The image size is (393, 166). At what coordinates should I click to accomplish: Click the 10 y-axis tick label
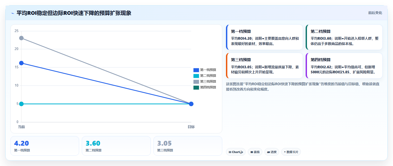(16, 86)
